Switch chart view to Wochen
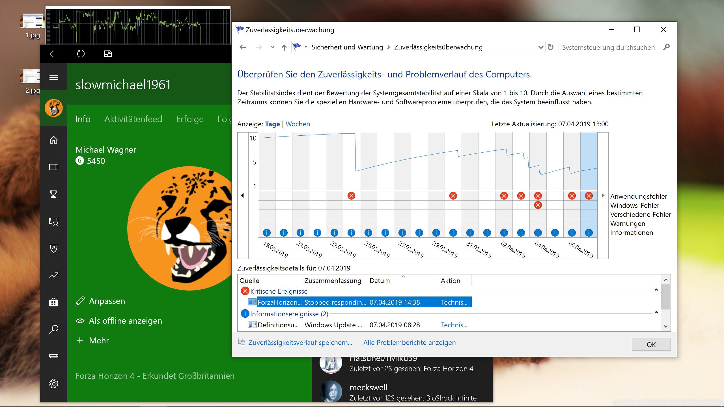Screen dimensions: 724x407 point(298,124)
